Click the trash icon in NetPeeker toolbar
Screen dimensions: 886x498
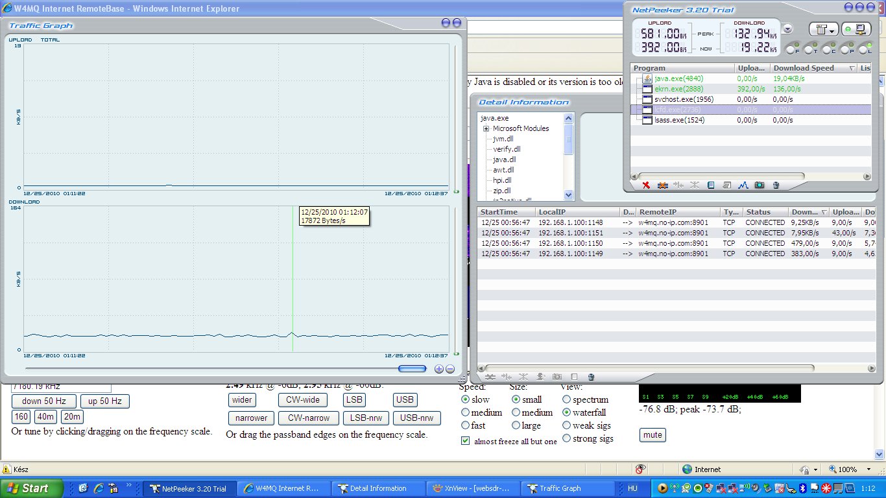coord(776,185)
